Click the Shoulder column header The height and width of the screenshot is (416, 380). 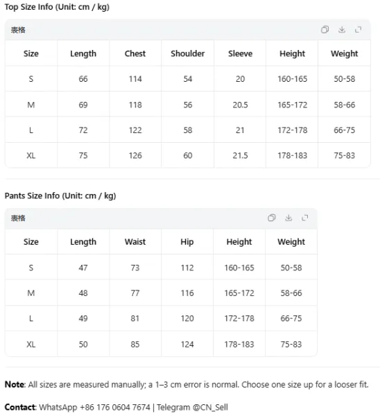(x=188, y=53)
